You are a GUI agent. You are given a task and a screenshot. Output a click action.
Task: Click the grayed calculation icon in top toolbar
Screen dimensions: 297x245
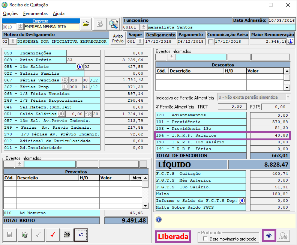click(x=100, y=24)
